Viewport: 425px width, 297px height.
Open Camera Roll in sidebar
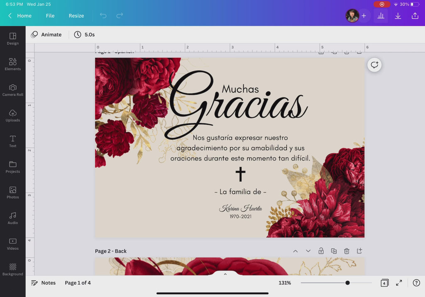click(x=13, y=90)
